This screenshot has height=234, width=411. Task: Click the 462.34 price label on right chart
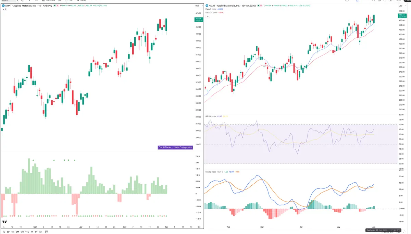[x=402, y=16]
